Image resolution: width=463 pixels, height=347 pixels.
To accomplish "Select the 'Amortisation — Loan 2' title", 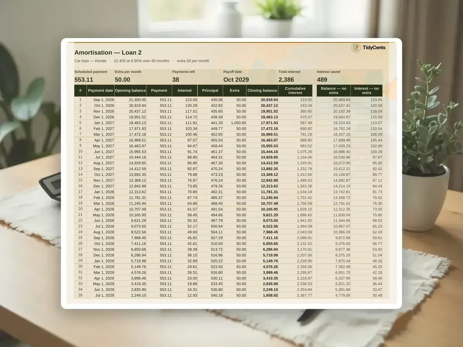I will pos(108,52).
